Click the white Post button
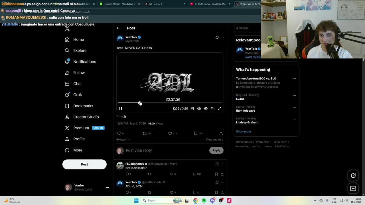The height and width of the screenshot is (205, 365). click(84, 164)
